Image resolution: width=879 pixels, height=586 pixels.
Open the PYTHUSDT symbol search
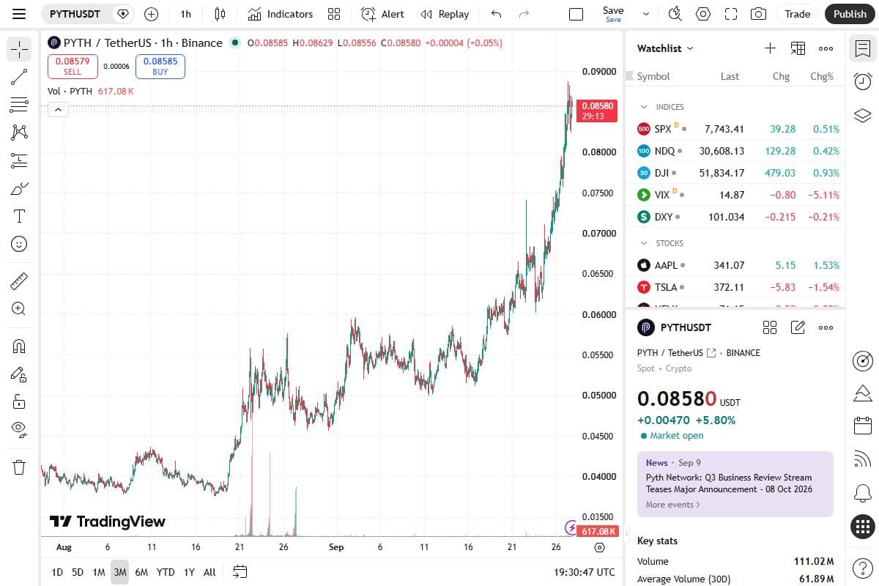pyautogui.click(x=75, y=14)
